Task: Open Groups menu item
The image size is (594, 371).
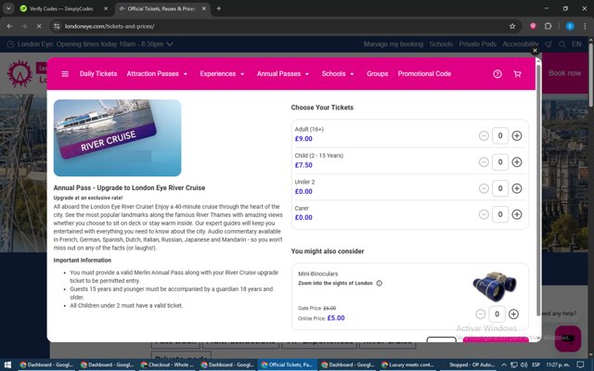Action: (378, 74)
